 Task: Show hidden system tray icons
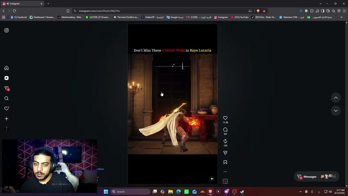300,192
